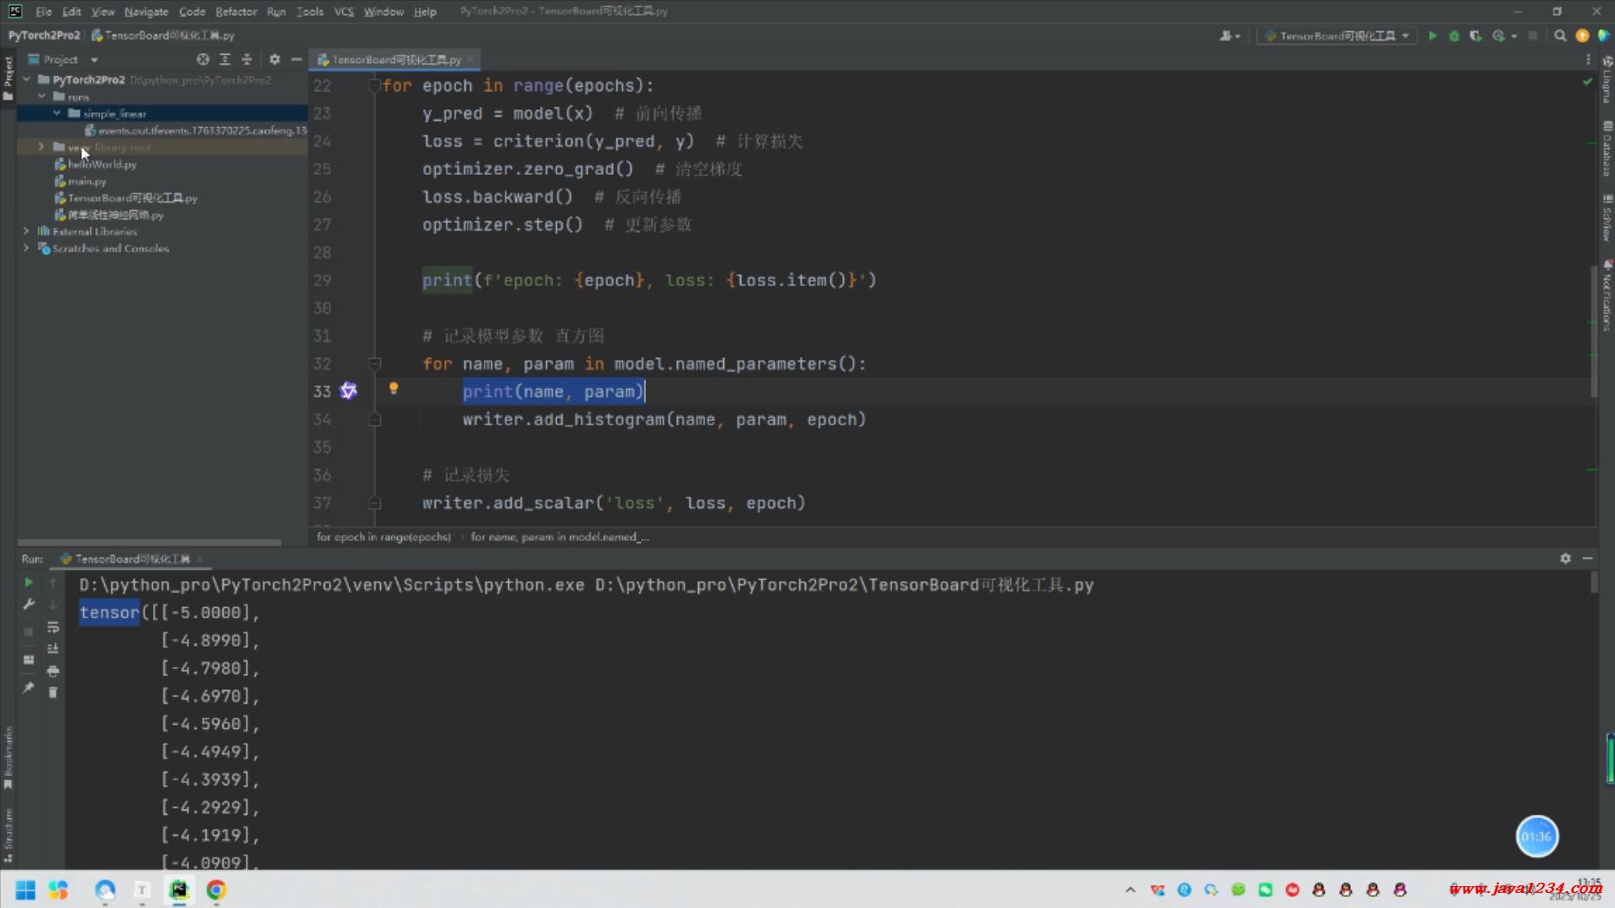Click the lightbulb intention icon on line 33
This screenshot has width=1615, height=908.
[393, 388]
